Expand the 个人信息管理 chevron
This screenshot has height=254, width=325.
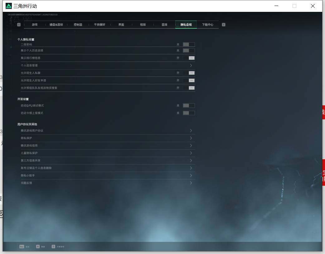click(x=191, y=65)
